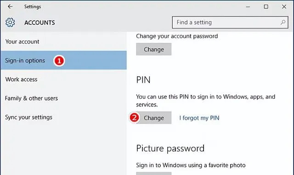This screenshot has width=294, height=175.
Task: Maximize the Settings window
Action: pyautogui.click(x=266, y=7)
